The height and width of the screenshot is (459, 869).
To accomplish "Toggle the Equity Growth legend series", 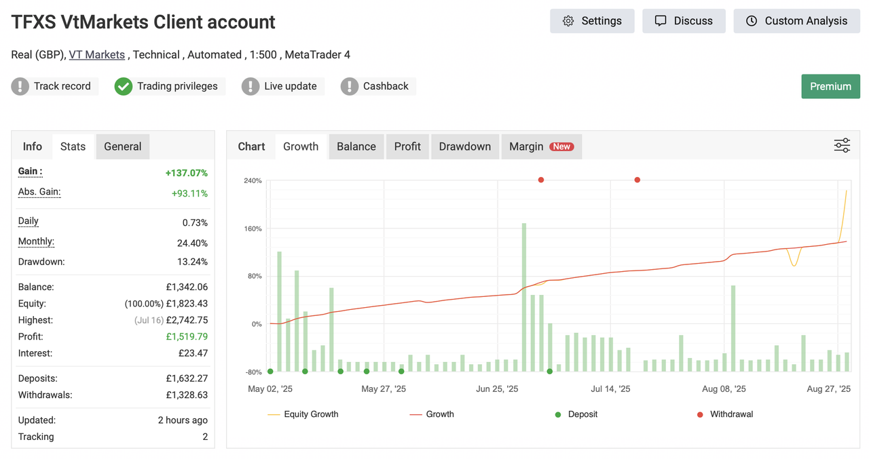I will coord(303,414).
